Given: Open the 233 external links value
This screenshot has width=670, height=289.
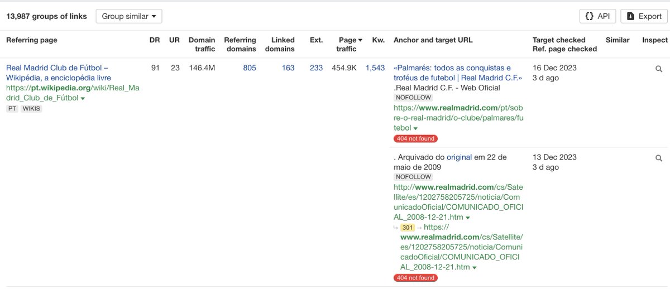Looking at the screenshot, I should (x=316, y=68).
